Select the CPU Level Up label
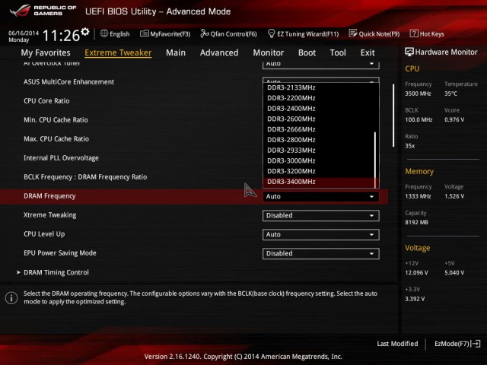The width and height of the screenshot is (487, 365). [44, 234]
